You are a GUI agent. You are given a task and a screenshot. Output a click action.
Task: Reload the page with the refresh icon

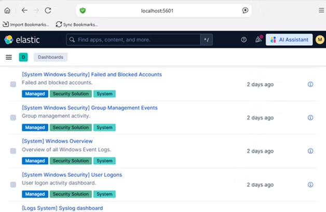pos(48,10)
